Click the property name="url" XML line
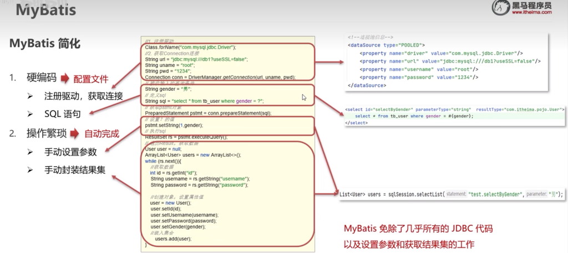 point(450,61)
